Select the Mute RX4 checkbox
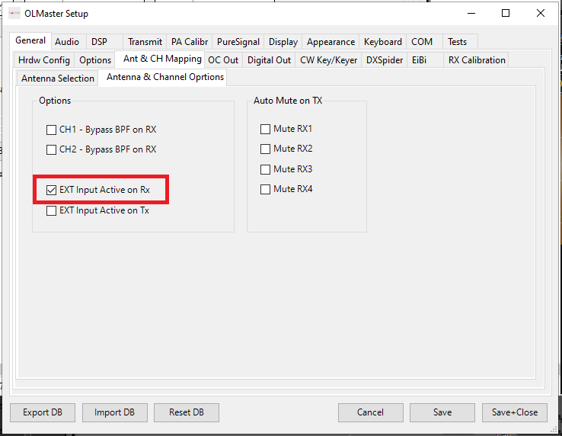562x436 pixels. pyautogui.click(x=266, y=189)
